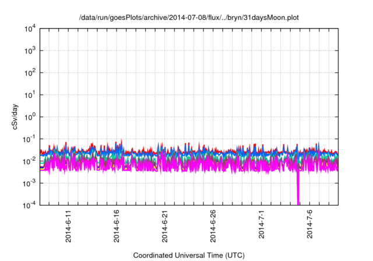Click the 10^-2 y-axis tick label
Image resolution: width=373 pixels, height=261 pixels.
(31, 161)
